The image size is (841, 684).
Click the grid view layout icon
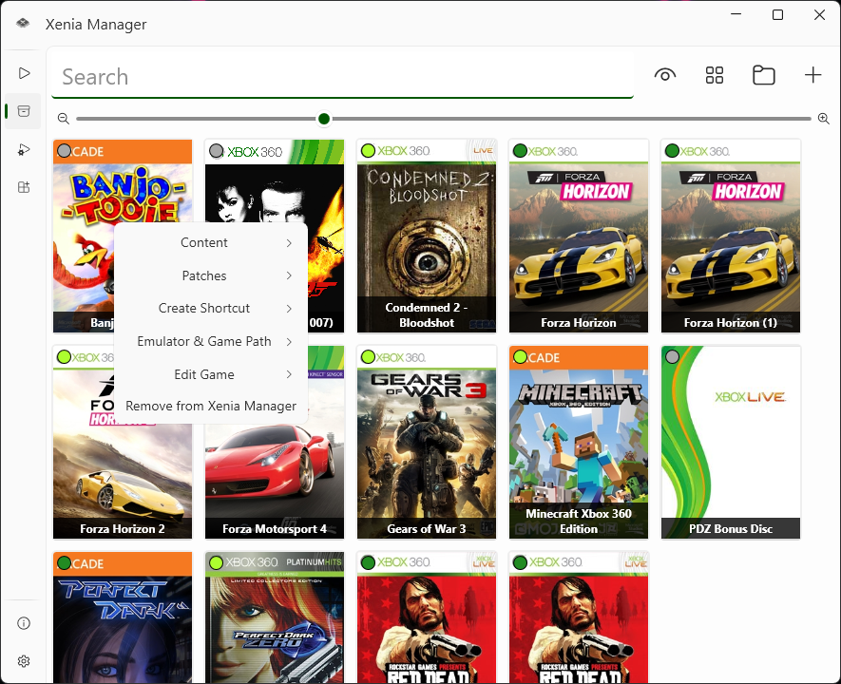715,76
